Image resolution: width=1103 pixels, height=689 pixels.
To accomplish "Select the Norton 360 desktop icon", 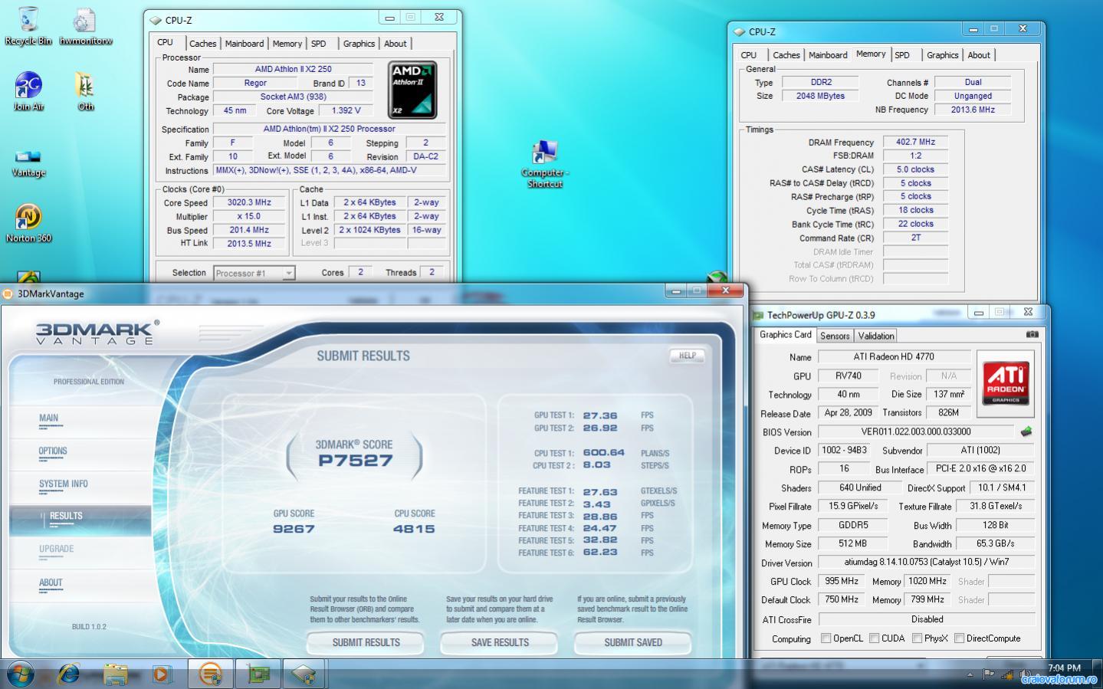I will 28,223.
